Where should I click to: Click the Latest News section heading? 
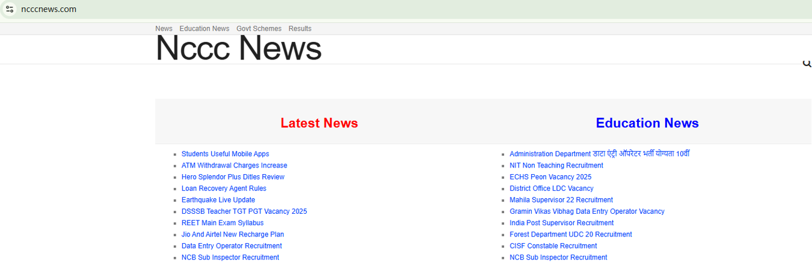point(319,123)
